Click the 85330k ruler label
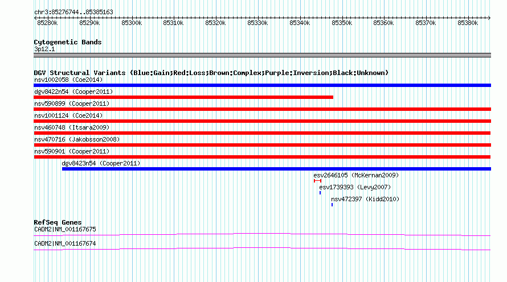This screenshot has width=507, height=282. coord(257,23)
